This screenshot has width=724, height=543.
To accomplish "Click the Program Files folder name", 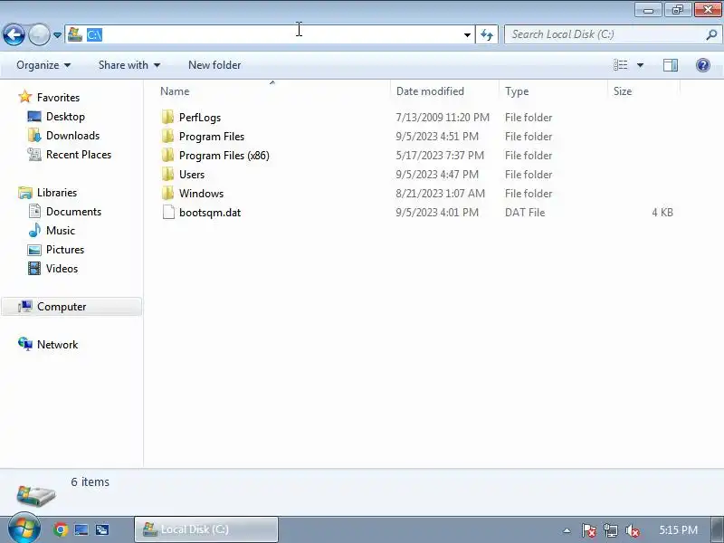I will [x=212, y=137].
